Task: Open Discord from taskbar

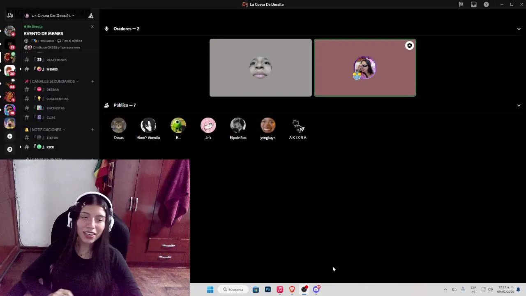Action: click(316, 289)
